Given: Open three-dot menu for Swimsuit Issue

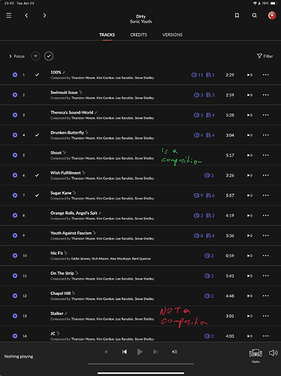Looking at the screenshot, I should pos(266,95).
